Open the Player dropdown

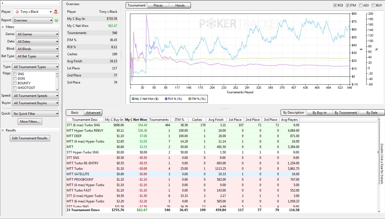(x=32, y=12)
